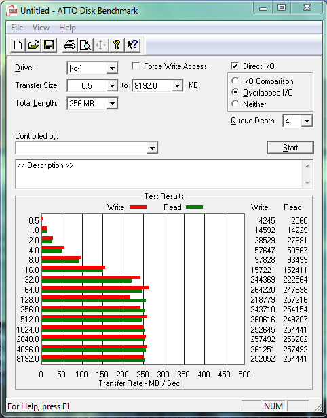Click the 8192.0 row label in chart
This screenshot has height=418, width=327.
point(28,359)
